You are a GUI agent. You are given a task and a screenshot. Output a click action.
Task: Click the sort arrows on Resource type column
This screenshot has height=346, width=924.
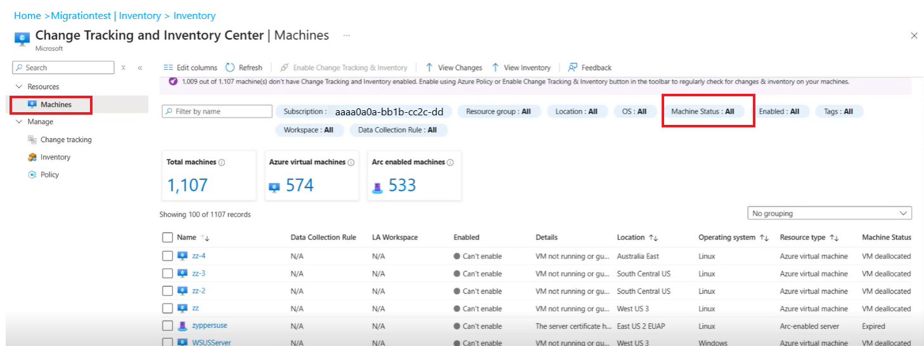(834, 238)
